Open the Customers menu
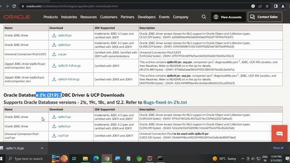Screen dimensions: 290x163 click(x=109, y=17)
